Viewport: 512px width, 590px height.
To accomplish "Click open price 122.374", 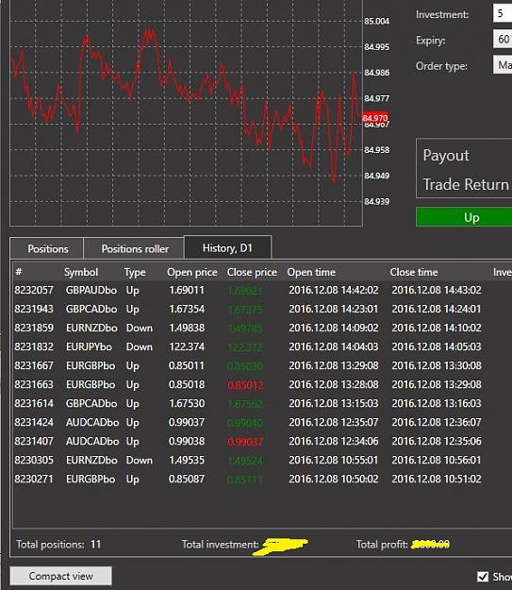I will point(187,346).
